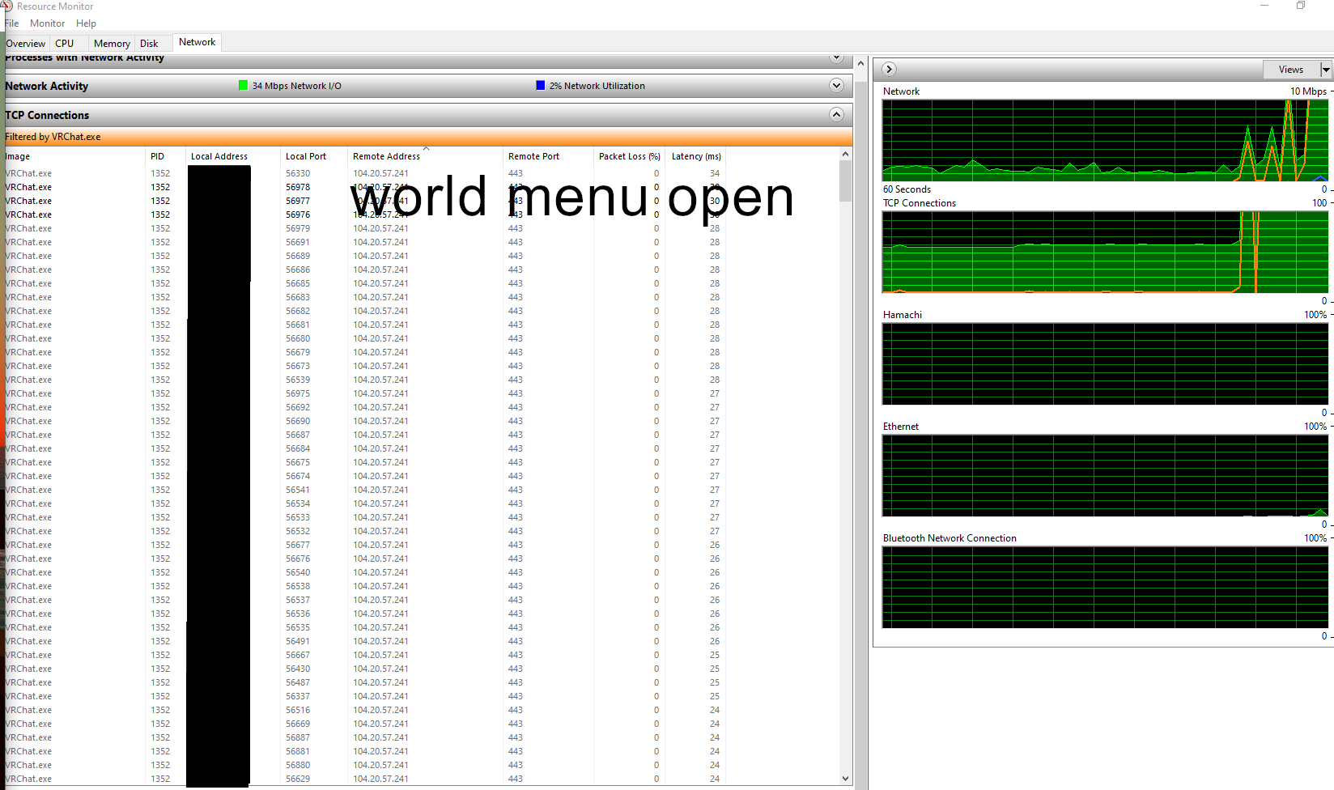
Task: Collapse the graphs pane arrow button
Action: pyautogui.click(x=889, y=70)
